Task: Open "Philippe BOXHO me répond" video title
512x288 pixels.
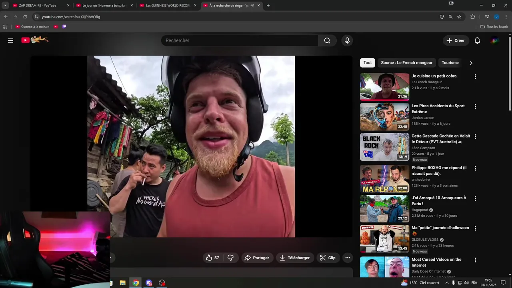Action: click(439, 171)
